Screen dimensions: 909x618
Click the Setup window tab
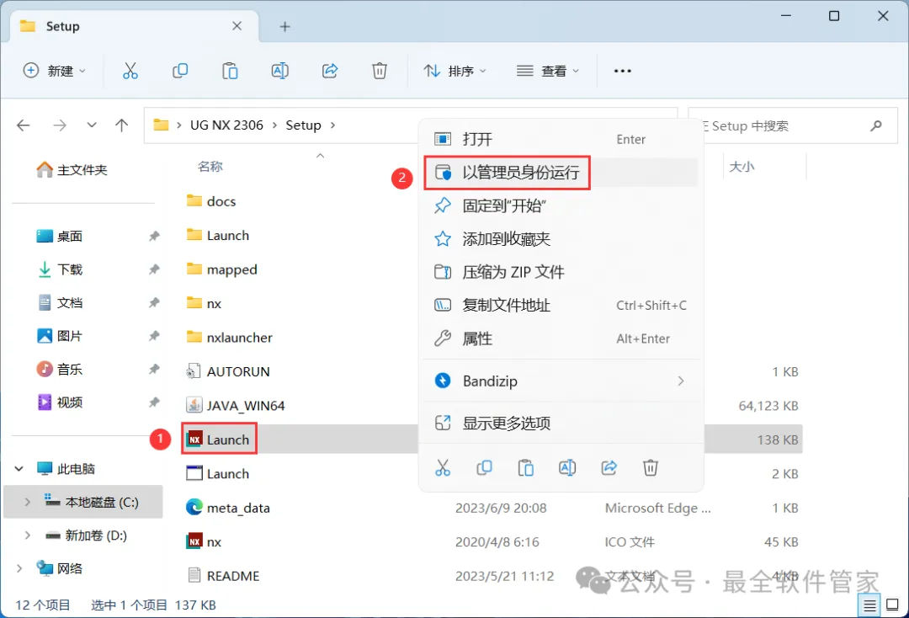(135, 26)
